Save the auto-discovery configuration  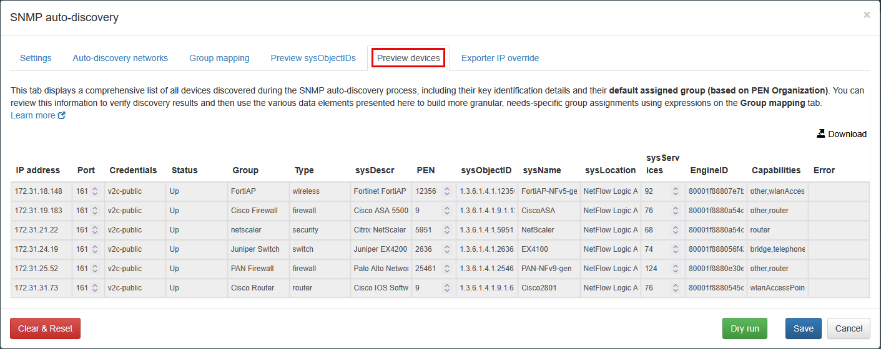803,328
